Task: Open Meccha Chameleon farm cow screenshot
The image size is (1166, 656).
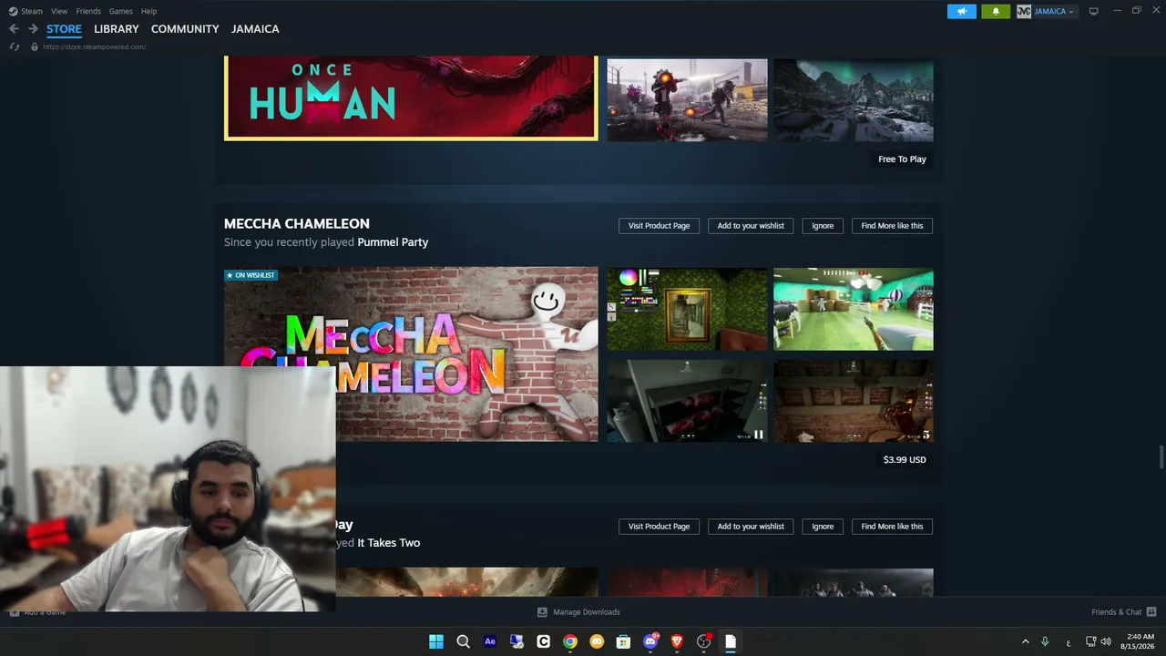Action: [854, 309]
